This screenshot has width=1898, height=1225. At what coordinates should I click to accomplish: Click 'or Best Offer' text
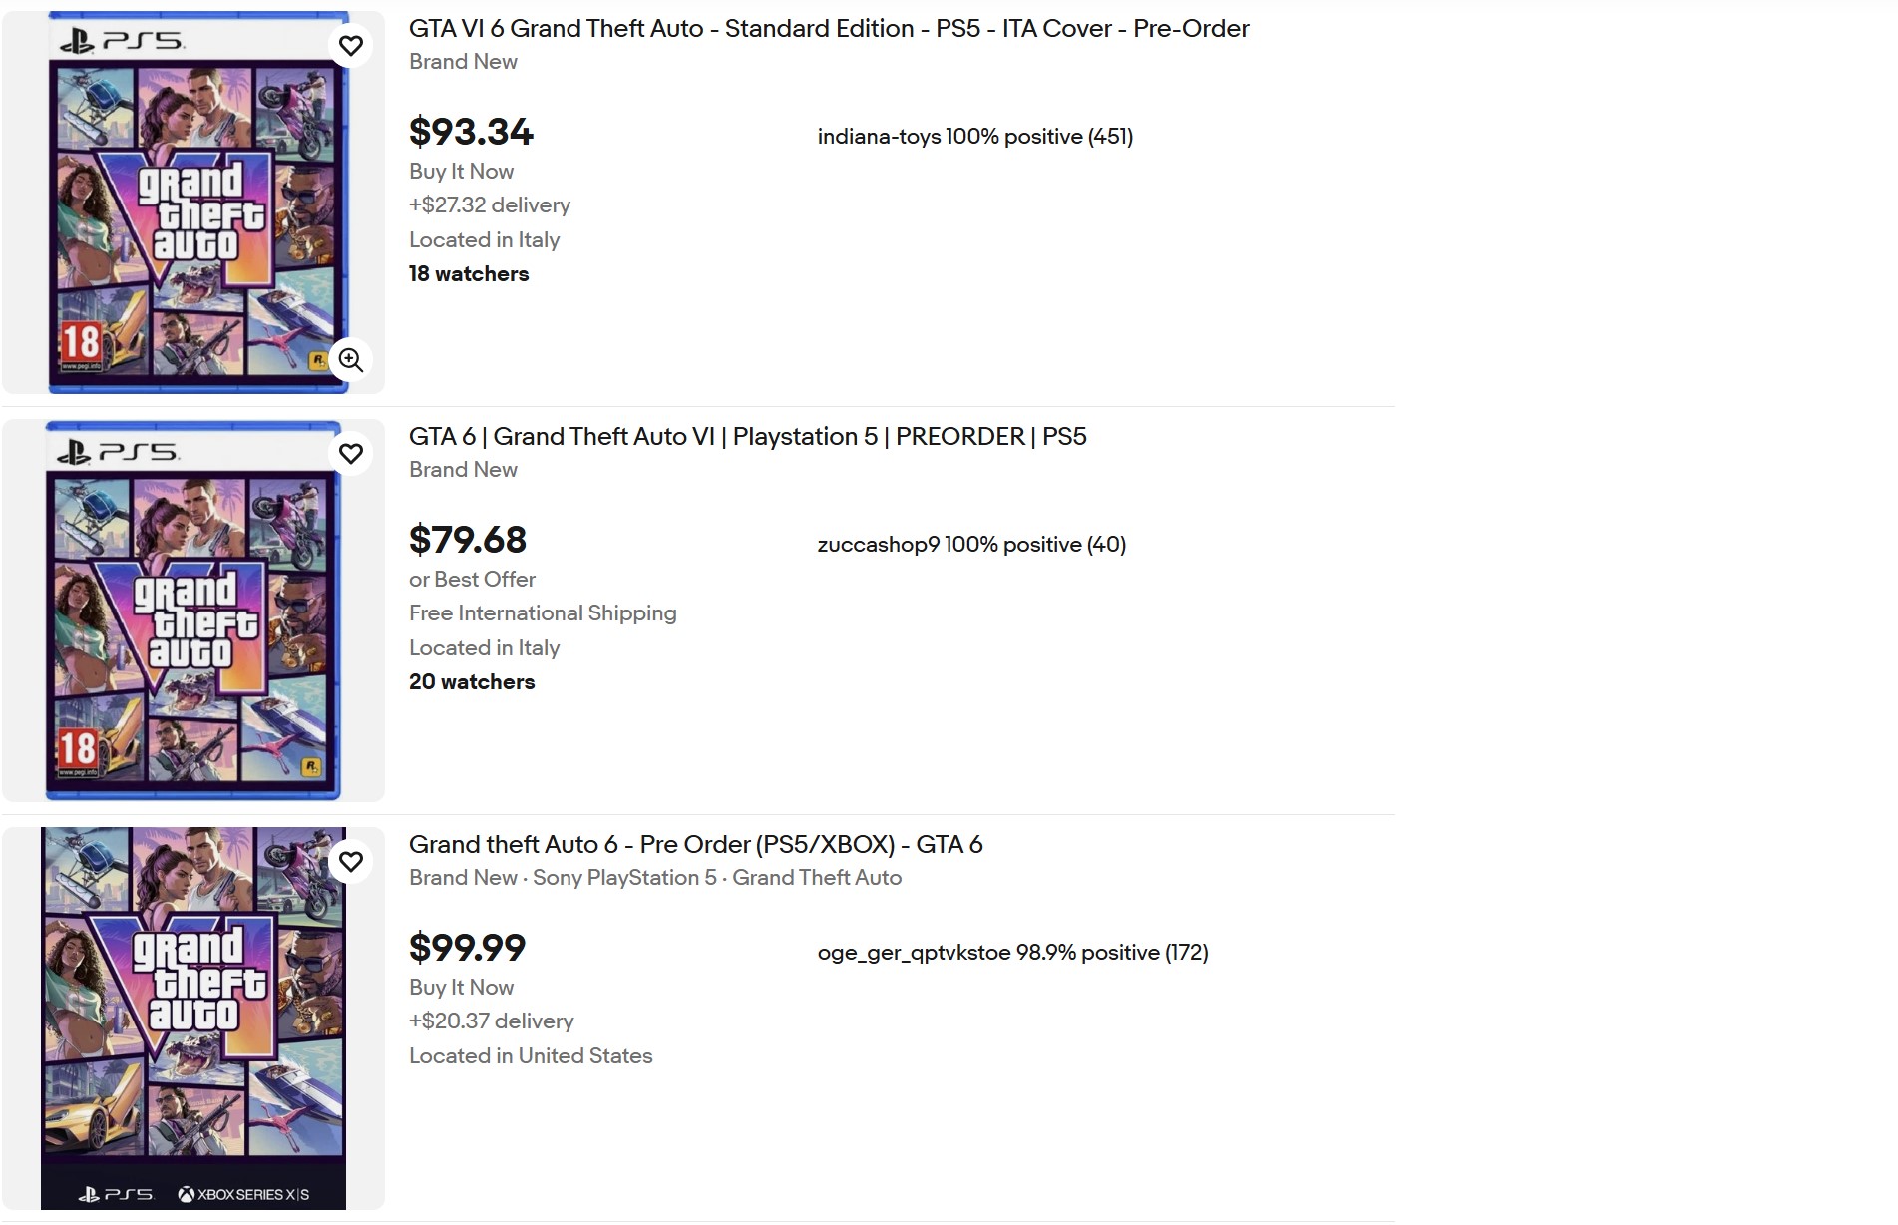pos(472,580)
